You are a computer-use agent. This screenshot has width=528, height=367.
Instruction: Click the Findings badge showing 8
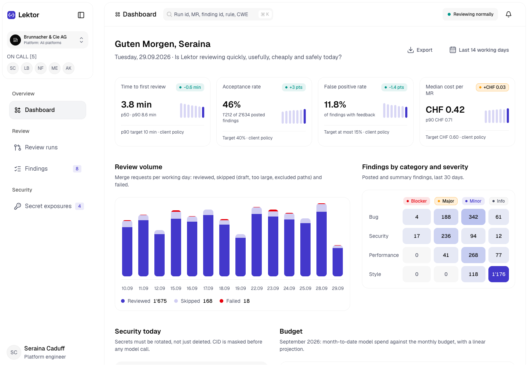tap(77, 169)
